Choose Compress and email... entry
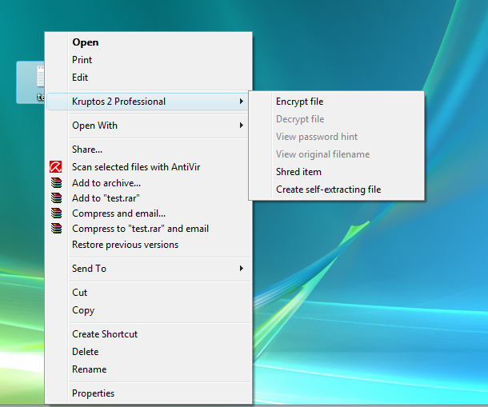488x407 pixels. 148,213
